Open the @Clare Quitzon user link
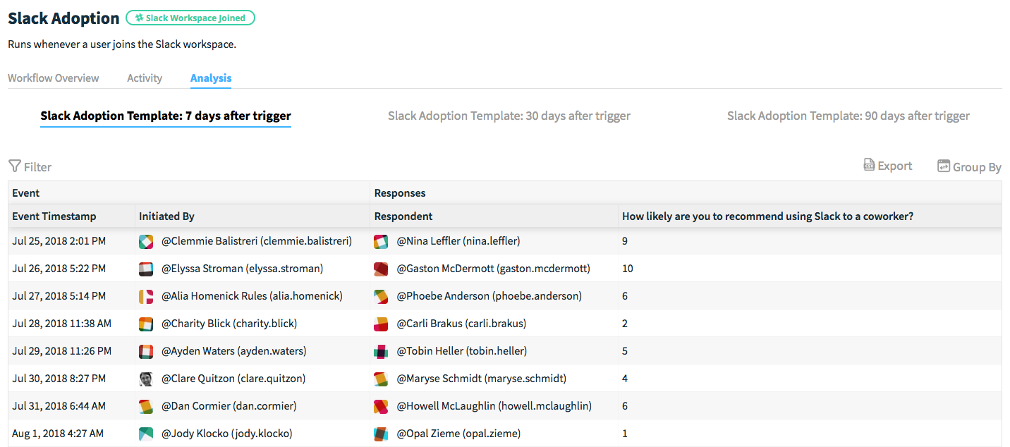The width and height of the screenshot is (1010, 447). [233, 379]
